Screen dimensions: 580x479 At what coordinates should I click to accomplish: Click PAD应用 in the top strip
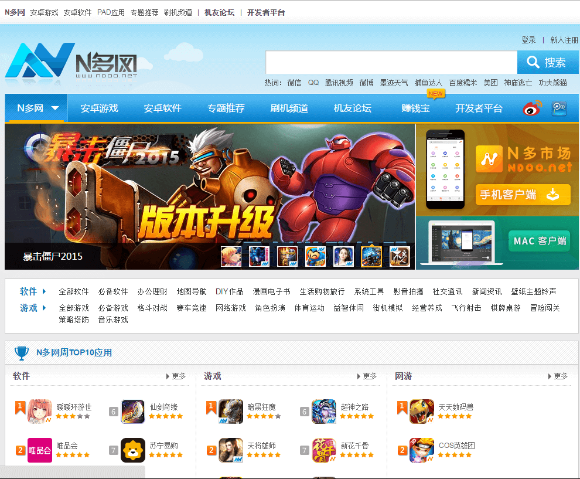click(x=111, y=12)
